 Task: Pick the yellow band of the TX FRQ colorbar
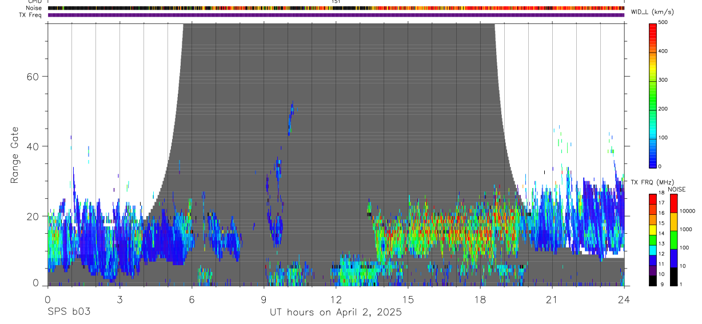(653, 230)
